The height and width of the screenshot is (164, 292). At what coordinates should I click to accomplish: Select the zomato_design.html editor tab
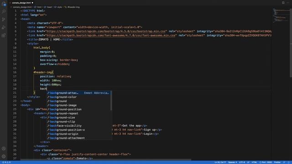coord(21,3)
